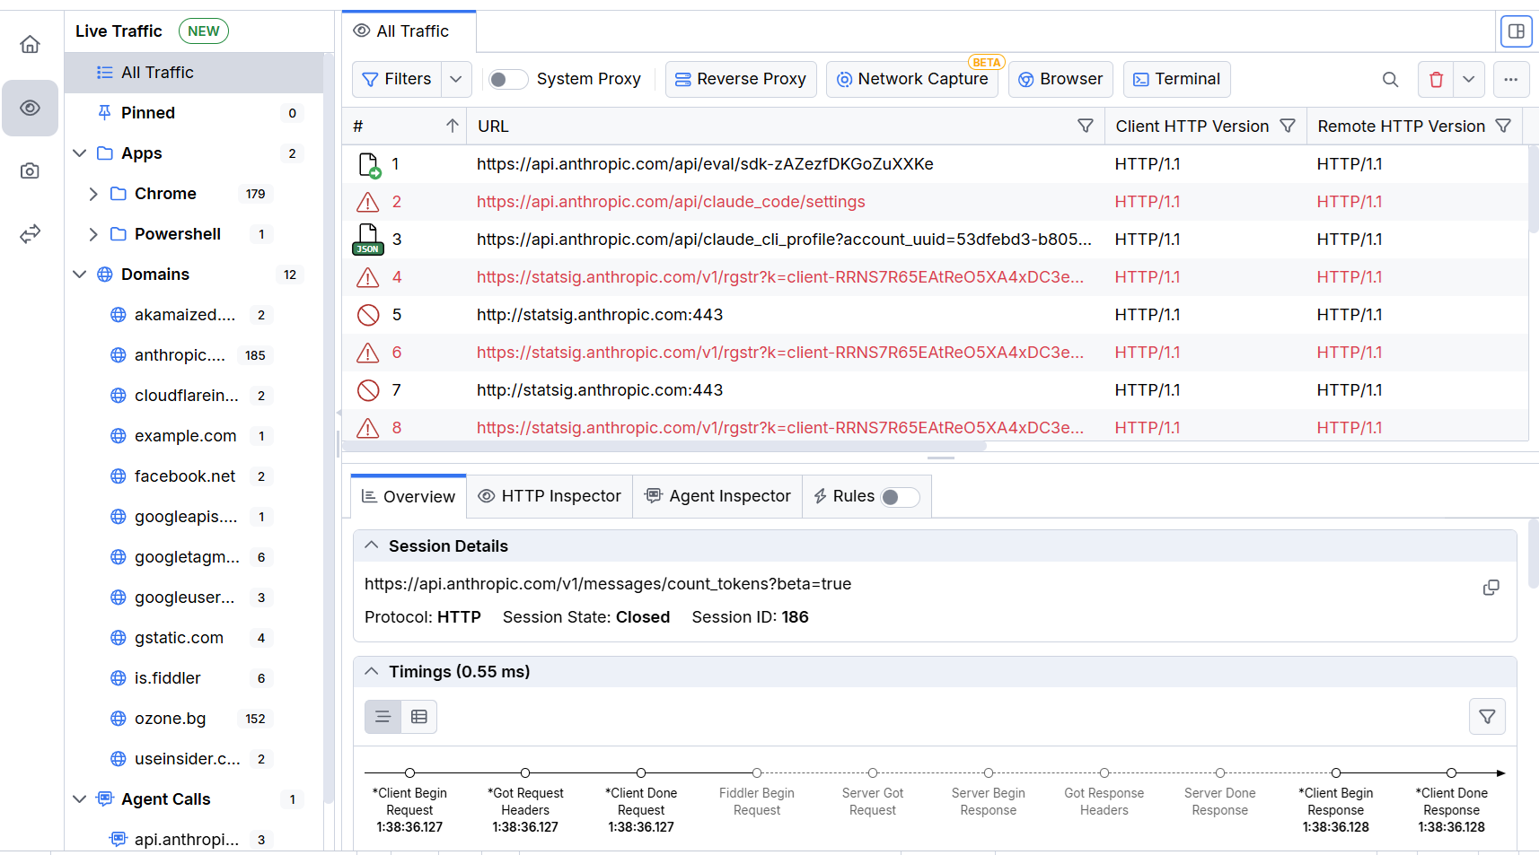Switch to the Overview tab
This screenshot has height=855, width=1539.
click(409, 497)
